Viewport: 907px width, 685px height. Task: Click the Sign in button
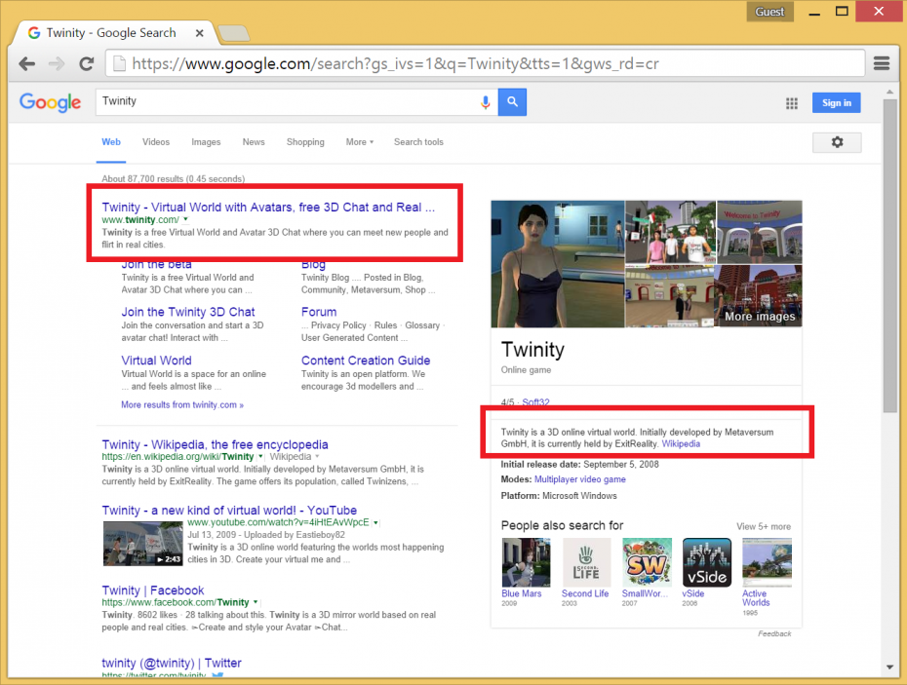tap(838, 102)
